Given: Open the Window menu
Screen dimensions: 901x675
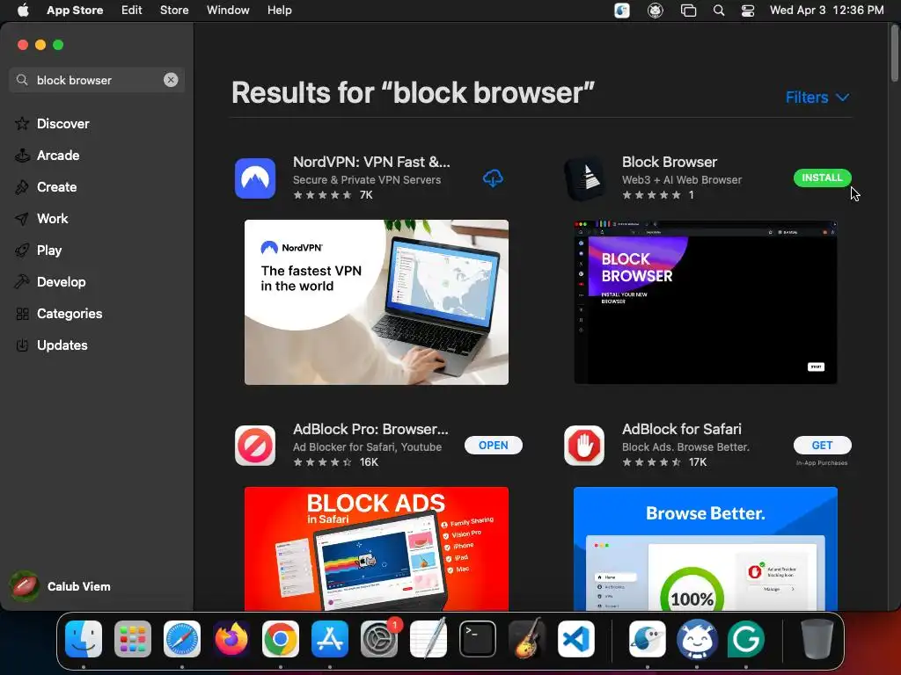Looking at the screenshot, I should (228, 11).
